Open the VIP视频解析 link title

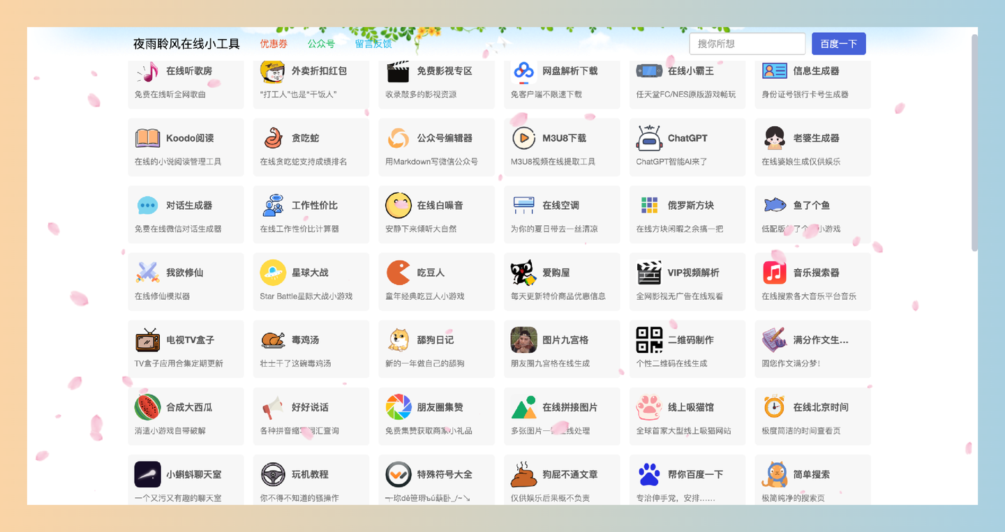coord(694,273)
